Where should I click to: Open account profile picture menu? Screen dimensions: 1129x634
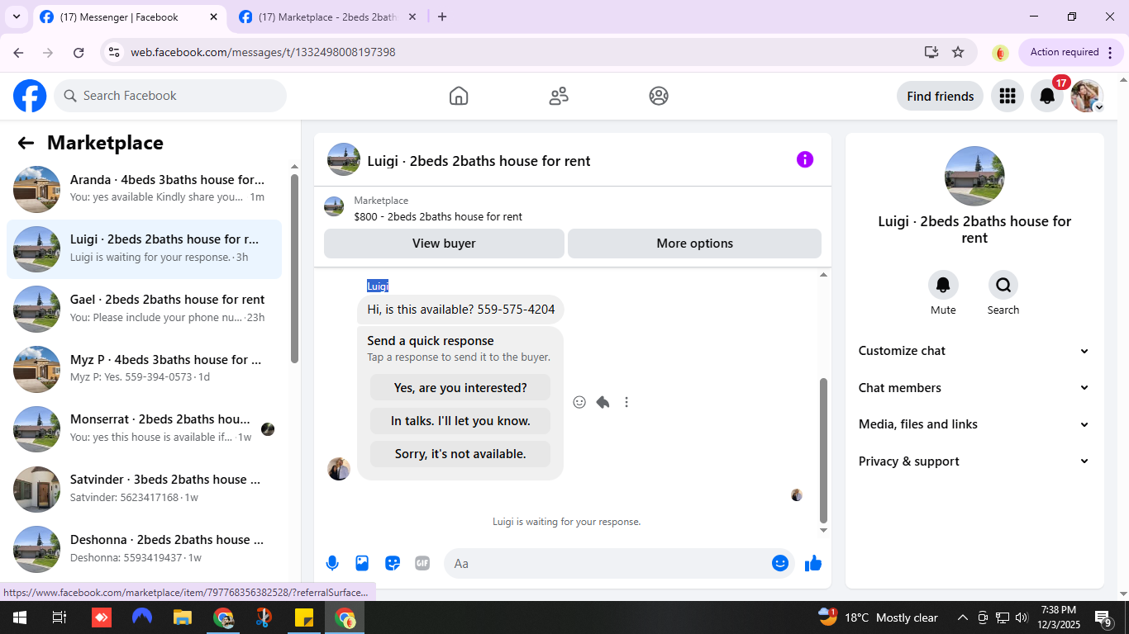(1087, 96)
